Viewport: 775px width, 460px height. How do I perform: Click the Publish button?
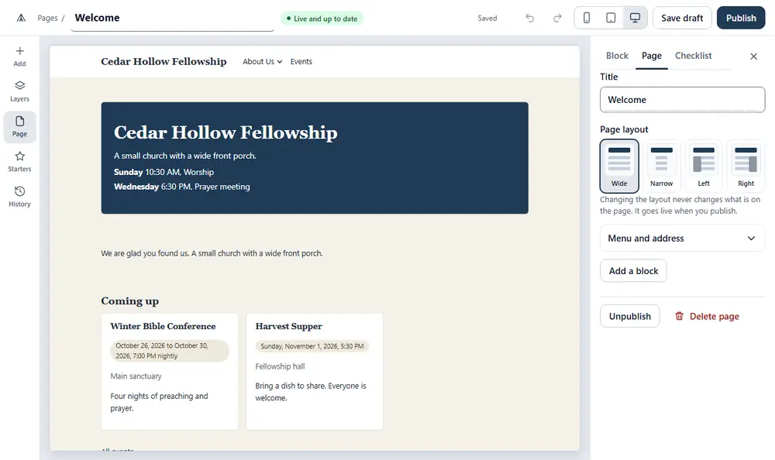[x=741, y=19]
